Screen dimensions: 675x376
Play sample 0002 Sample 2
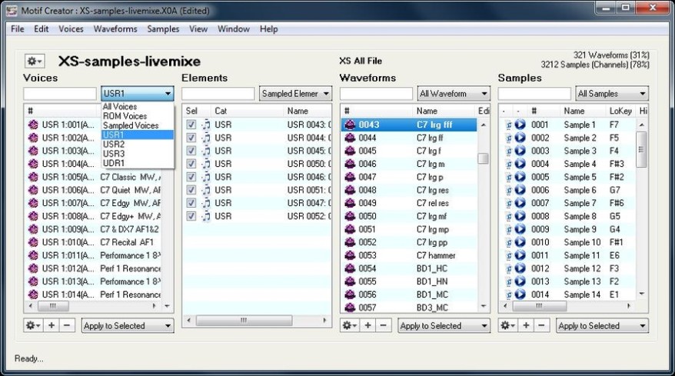(520, 138)
